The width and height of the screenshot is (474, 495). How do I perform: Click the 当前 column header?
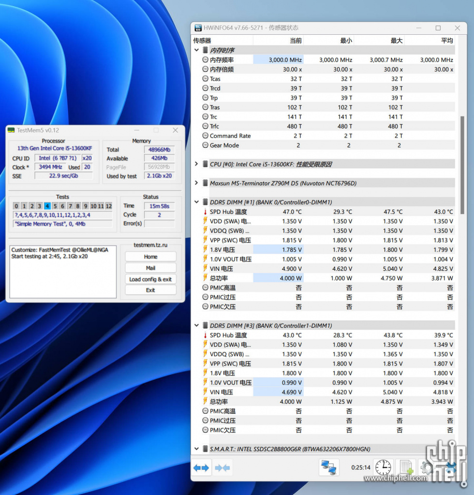click(x=278, y=41)
